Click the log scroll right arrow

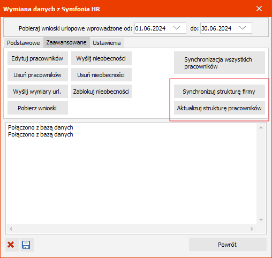pos(252,229)
